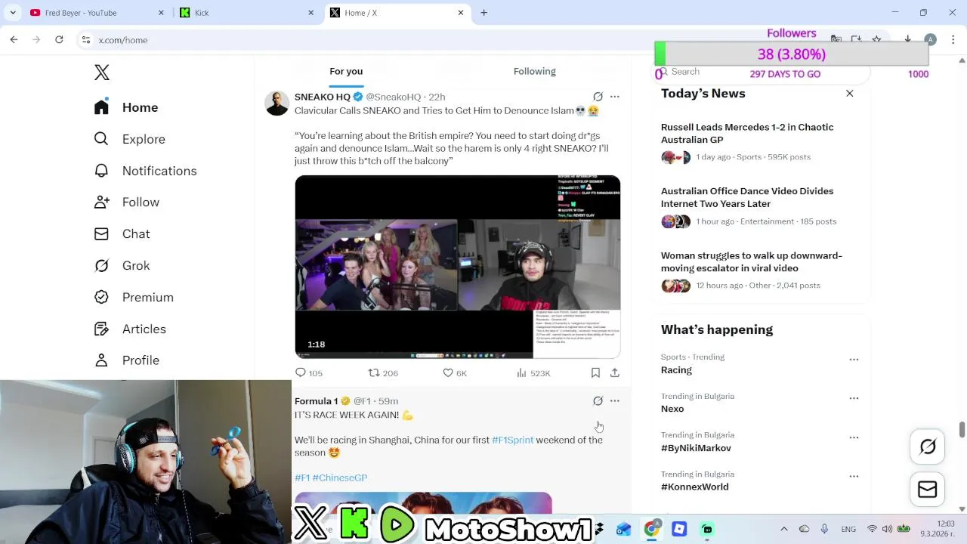Show hidden icons in system tray
Image resolution: width=967 pixels, height=544 pixels.
click(783, 529)
